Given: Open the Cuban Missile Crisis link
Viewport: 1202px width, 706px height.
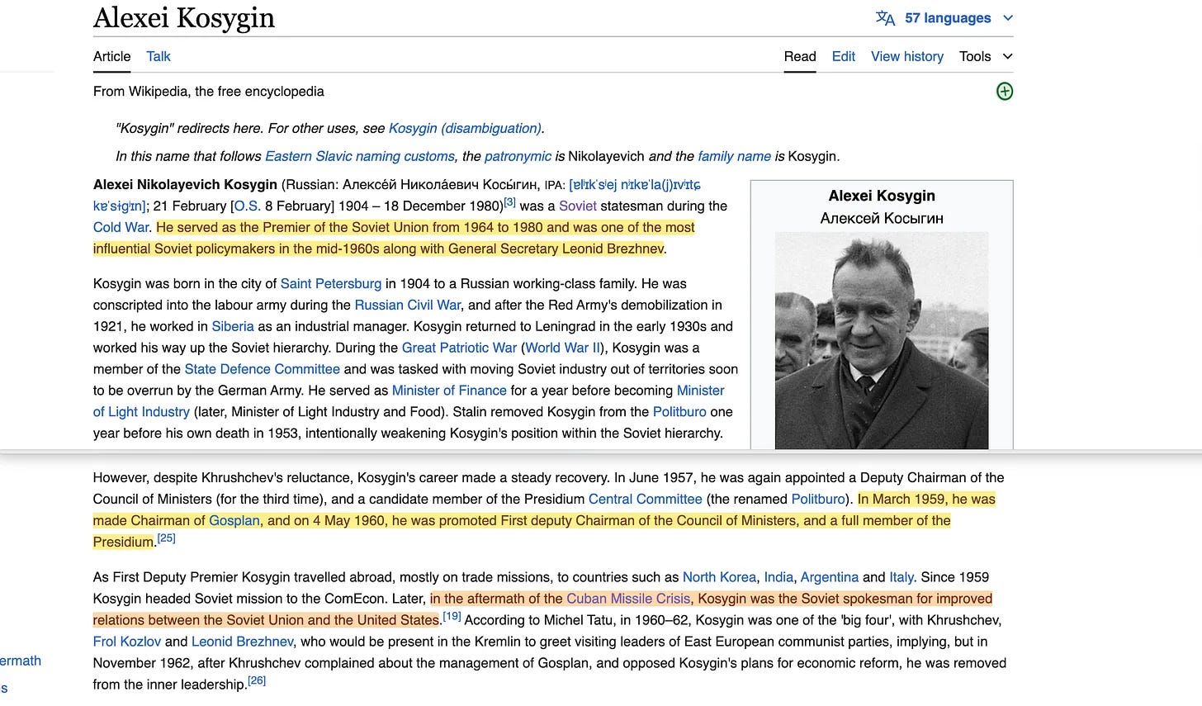Looking at the screenshot, I should pos(628,599).
